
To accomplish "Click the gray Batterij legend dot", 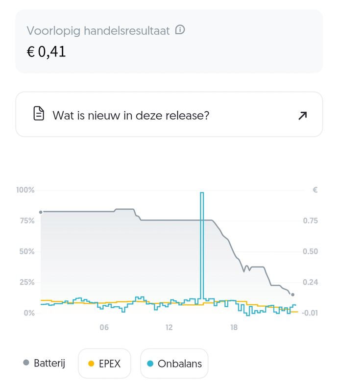I will 26,363.
